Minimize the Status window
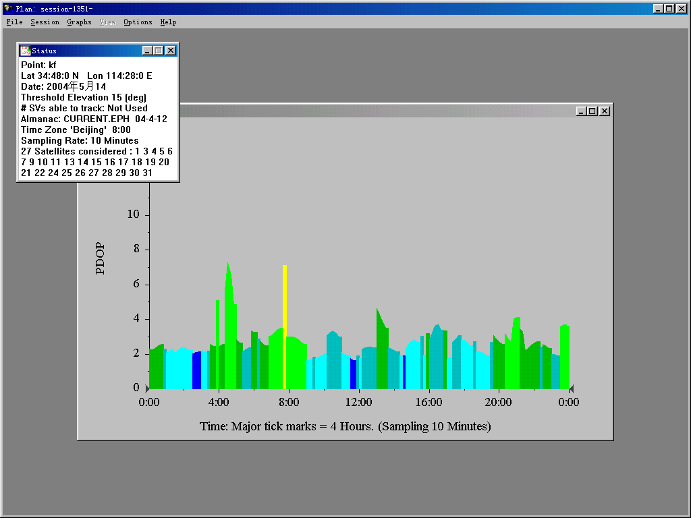The width and height of the screenshot is (691, 518). point(148,51)
